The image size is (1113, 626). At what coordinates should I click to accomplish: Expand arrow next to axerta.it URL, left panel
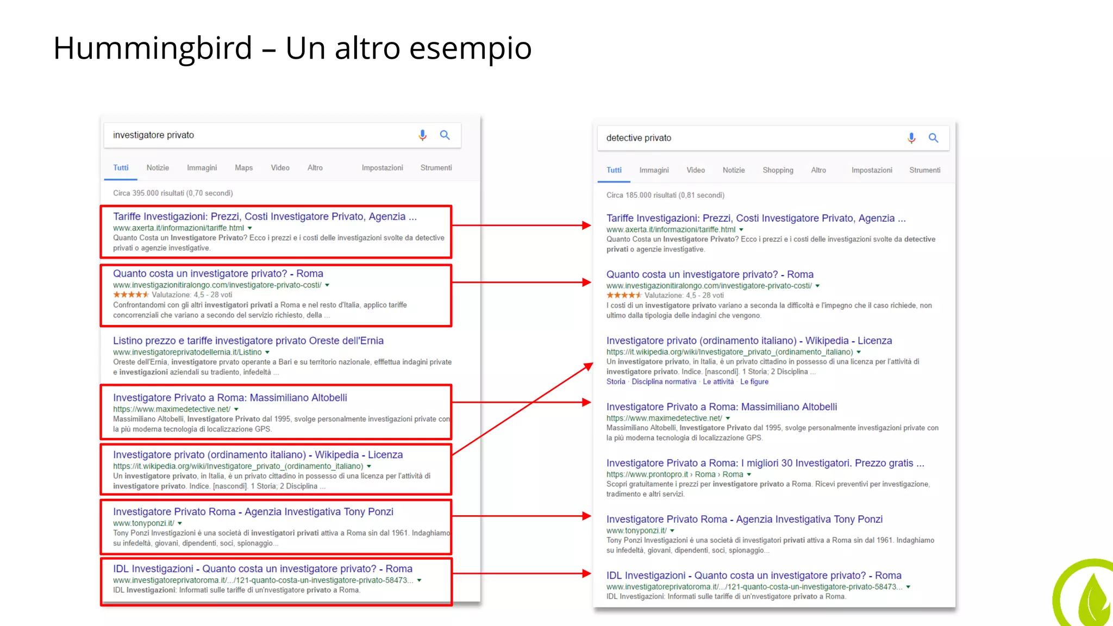point(250,228)
